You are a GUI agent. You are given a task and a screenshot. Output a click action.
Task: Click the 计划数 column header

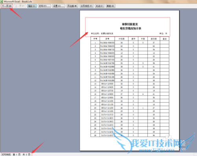[121, 39]
